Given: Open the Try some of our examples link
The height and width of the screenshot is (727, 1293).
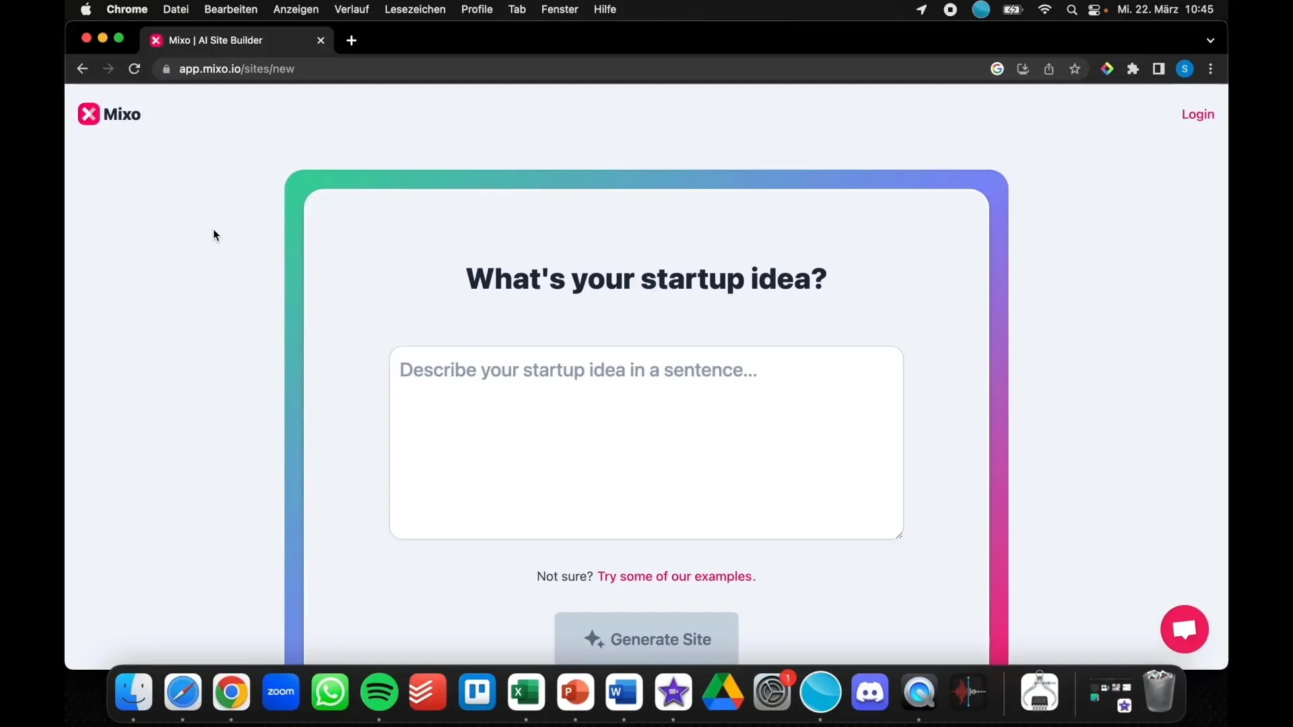Looking at the screenshot, I should pos(676,576).
